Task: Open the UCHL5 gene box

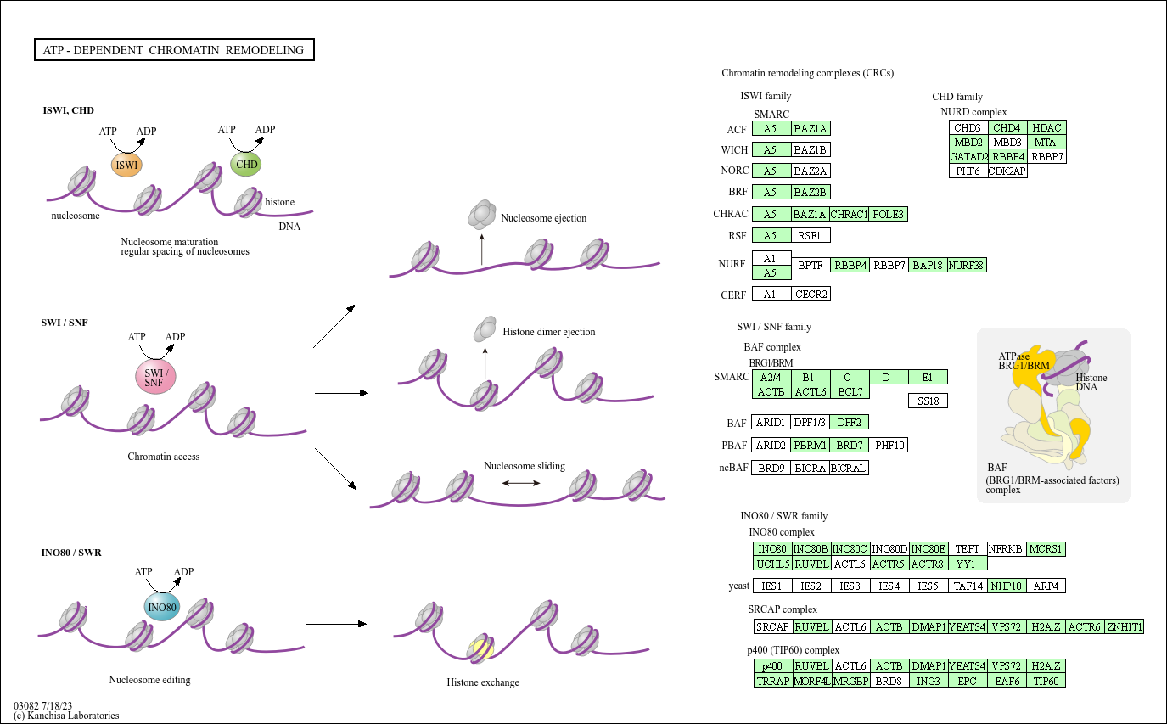Action: coord(773,564)
